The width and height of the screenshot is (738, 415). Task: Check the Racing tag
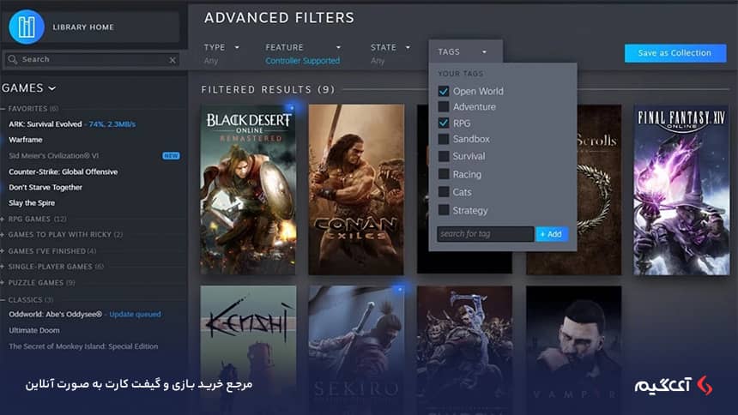click(x=444, y=174)
